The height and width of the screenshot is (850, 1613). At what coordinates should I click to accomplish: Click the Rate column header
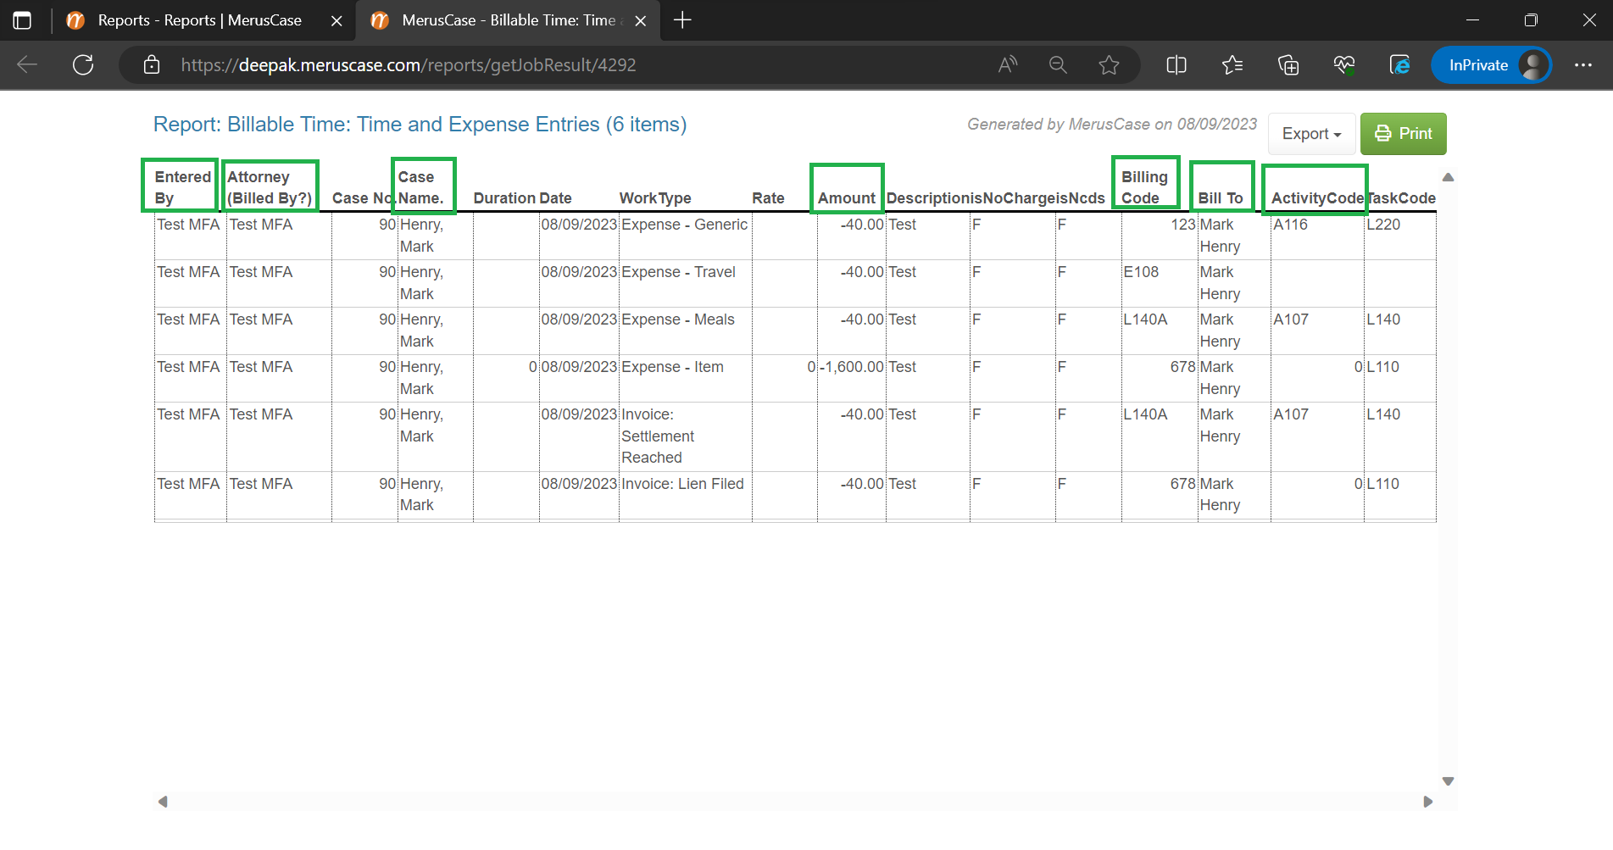point(768,198)
